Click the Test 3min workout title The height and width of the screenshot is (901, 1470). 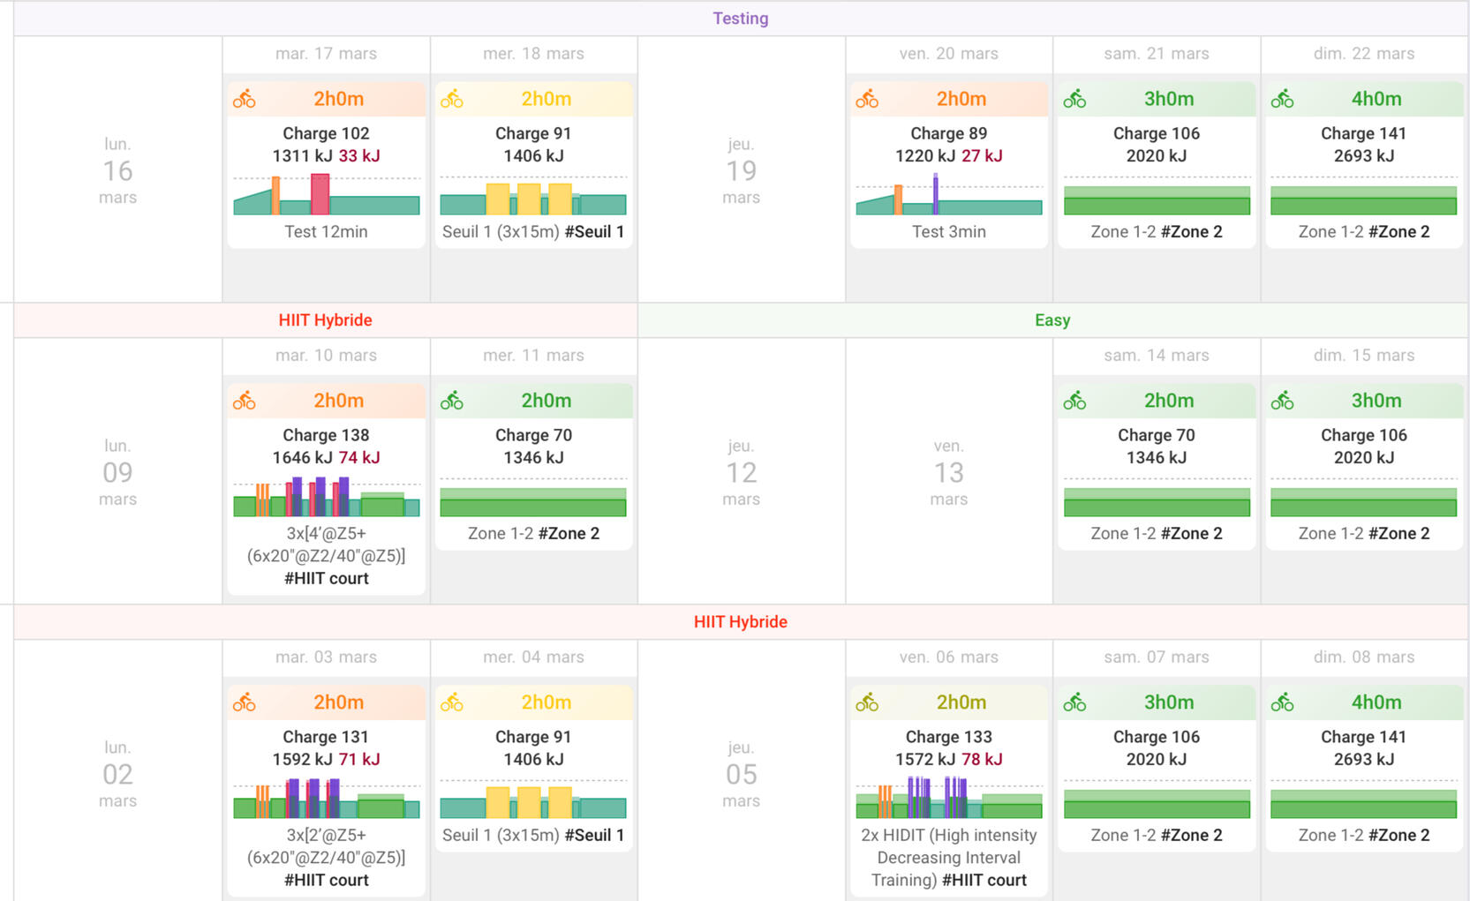pos(949,232)
